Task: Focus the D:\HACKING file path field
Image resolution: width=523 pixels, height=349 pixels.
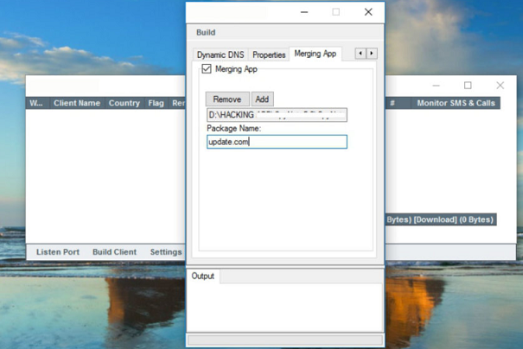Action: [x=277, y=115]
